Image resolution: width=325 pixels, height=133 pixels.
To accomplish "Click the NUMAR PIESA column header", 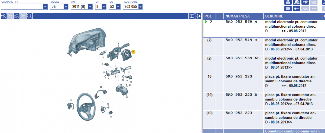I will 238,16.
